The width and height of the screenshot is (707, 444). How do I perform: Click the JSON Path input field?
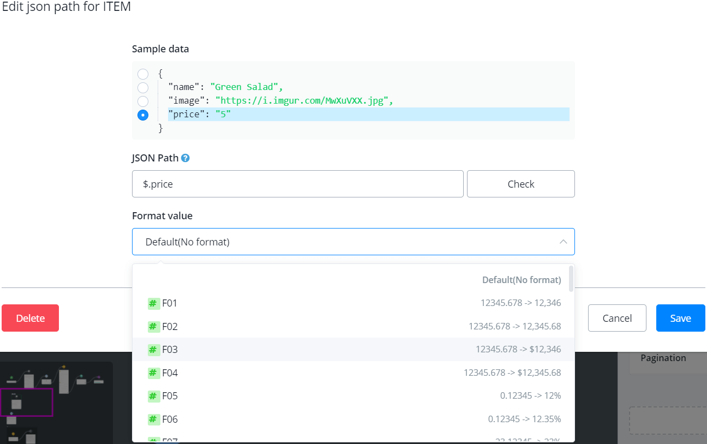click(x=297, y=184)
